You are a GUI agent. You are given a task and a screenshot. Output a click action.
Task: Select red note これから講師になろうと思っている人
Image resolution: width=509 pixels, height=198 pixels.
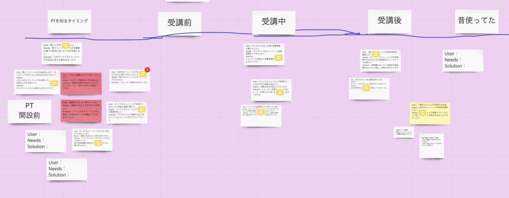click(x=80, y=84)
